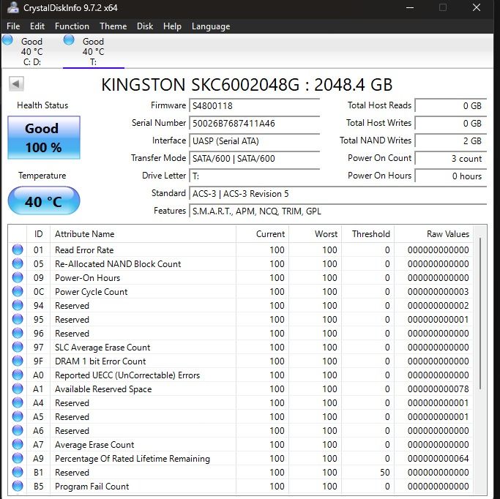
Task: Click status orb of Available Reserved Space row
Action: [x=18, y=389]
